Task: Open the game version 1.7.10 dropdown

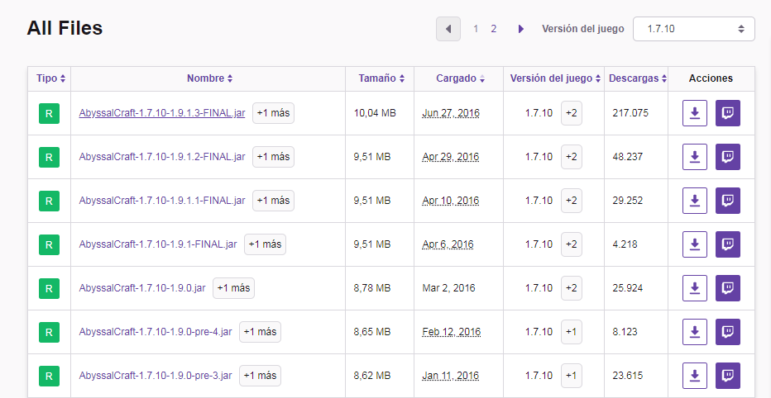Action: (x=693, y=29)
